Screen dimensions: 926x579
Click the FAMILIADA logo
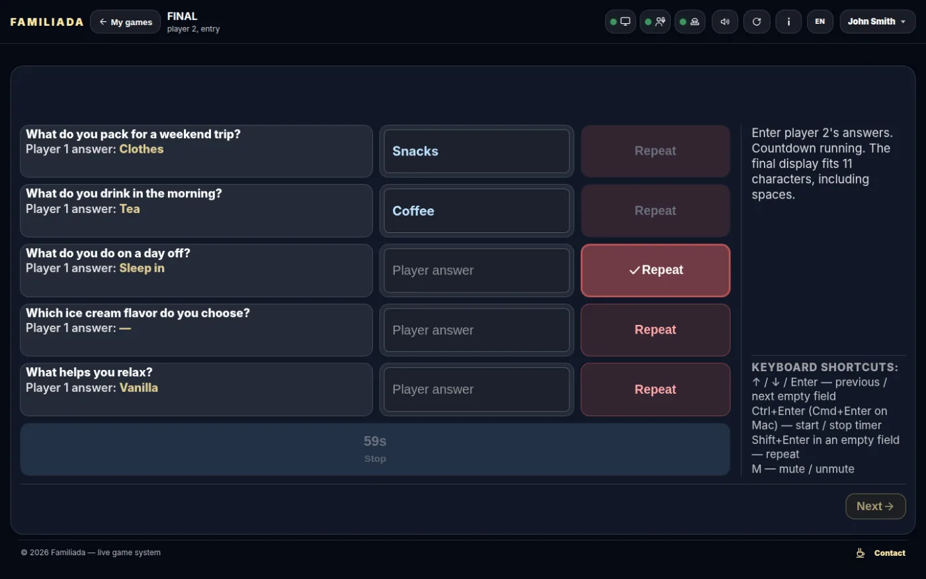point(47,22)
